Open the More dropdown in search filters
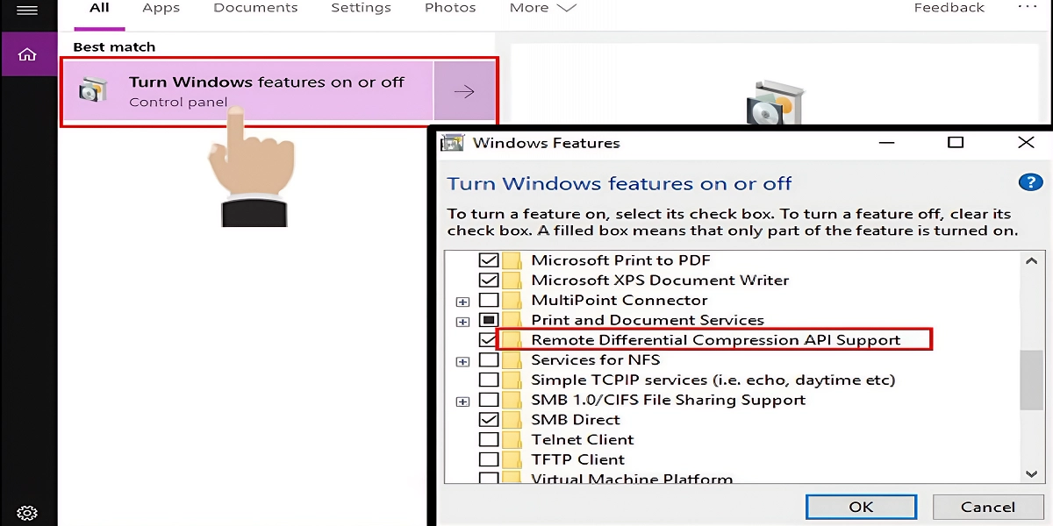 (x=542, y=8)
